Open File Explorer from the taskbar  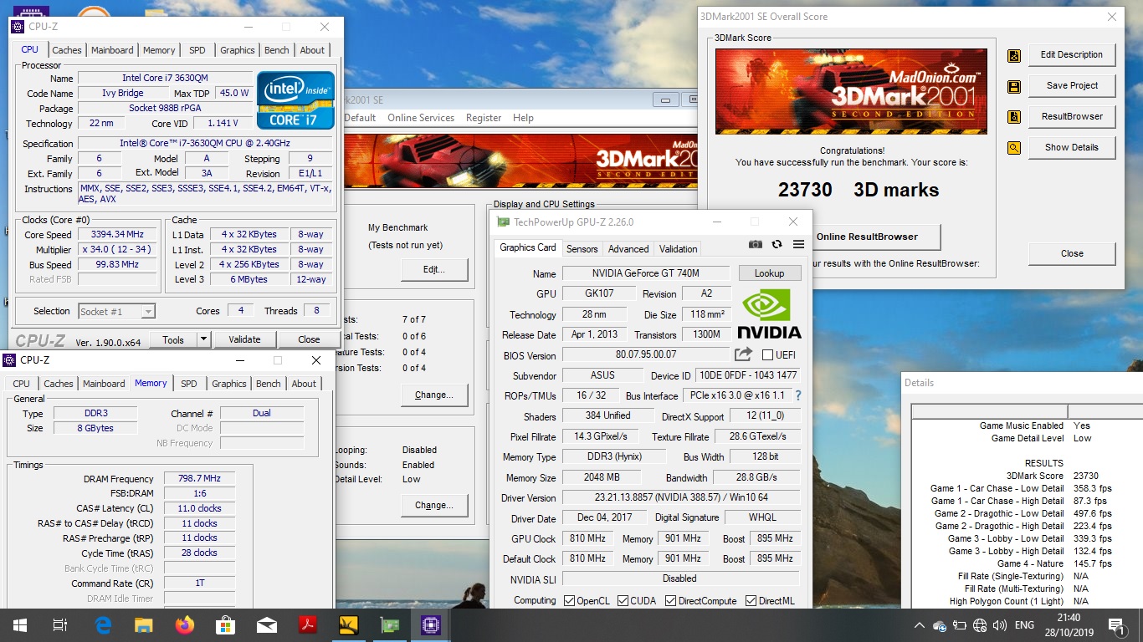(144, 624)
